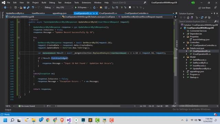Click the feedback icon next to Live Share
The image size is (220, 124).
click(x=216, y=8)
